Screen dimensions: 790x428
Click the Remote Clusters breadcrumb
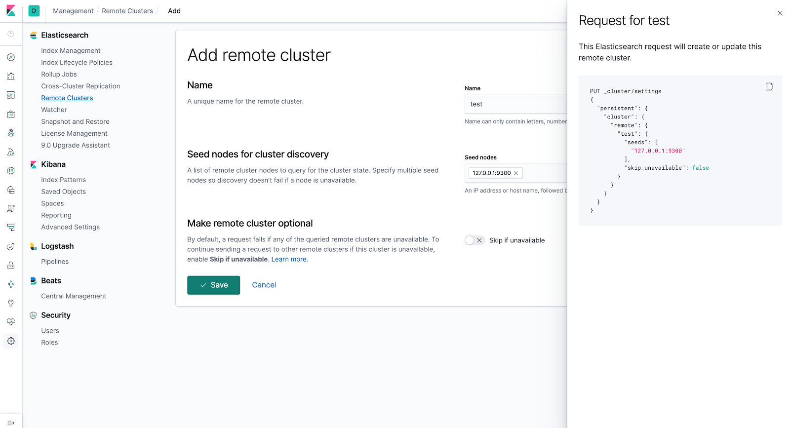point(127,11)
